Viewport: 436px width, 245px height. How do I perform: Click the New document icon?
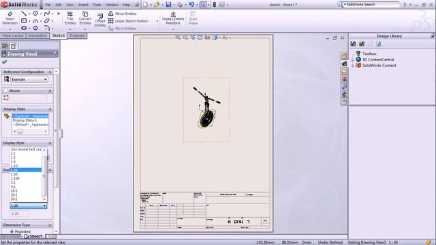145,5
